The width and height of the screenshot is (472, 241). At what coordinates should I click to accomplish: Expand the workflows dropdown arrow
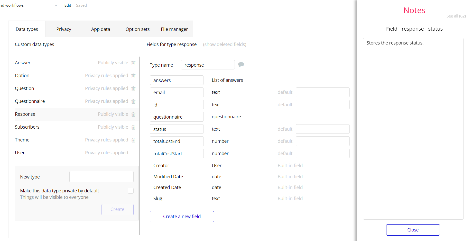pos(56,5)
